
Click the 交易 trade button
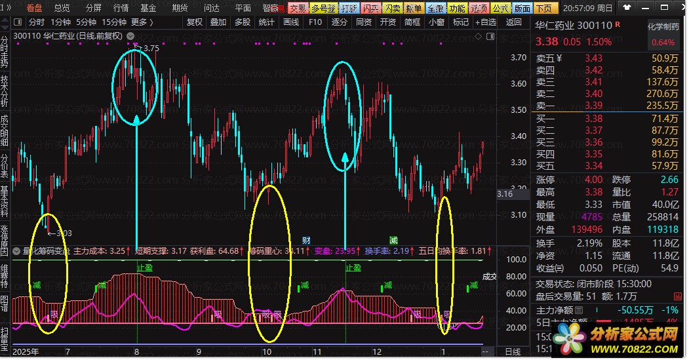pos(298,8)
